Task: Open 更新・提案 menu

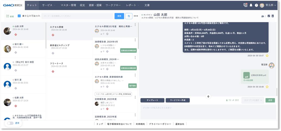Action: click(95, 5)
